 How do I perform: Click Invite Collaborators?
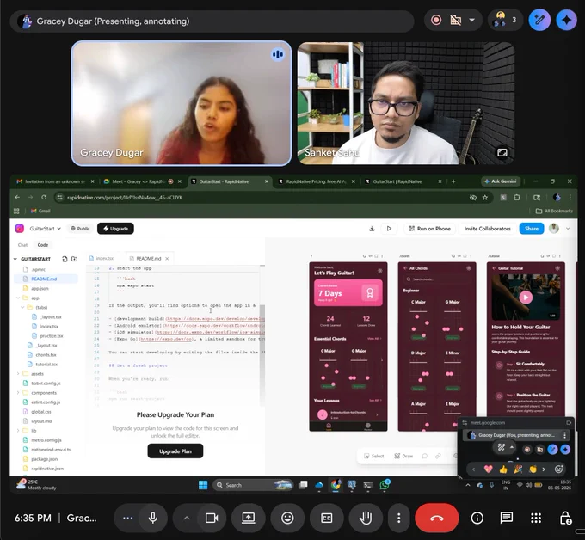tap(487, 229)
